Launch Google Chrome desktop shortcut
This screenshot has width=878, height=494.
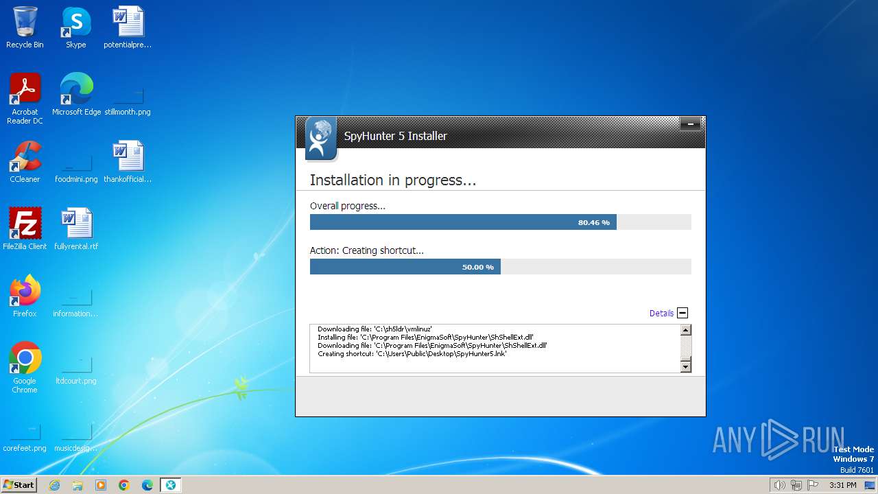pyautogui.click(x=25, y=368)
